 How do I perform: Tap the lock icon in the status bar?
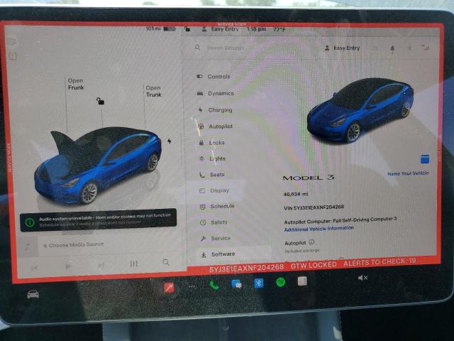coord(187,28)
